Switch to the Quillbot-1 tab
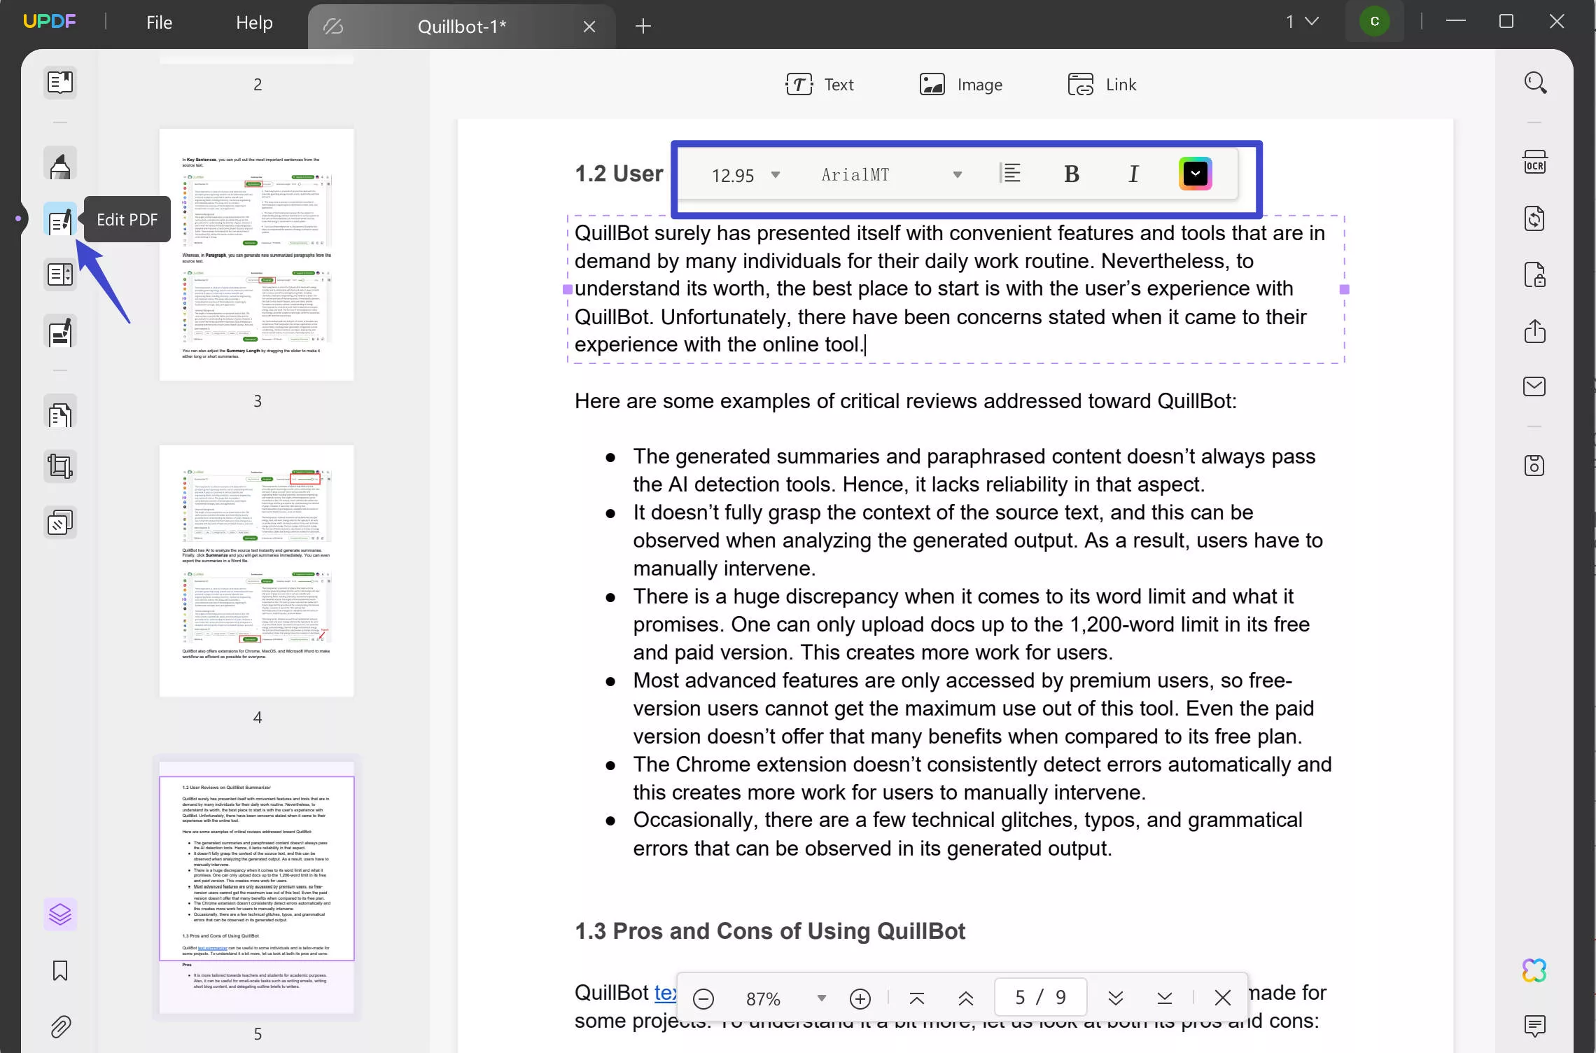 point(461,26)
